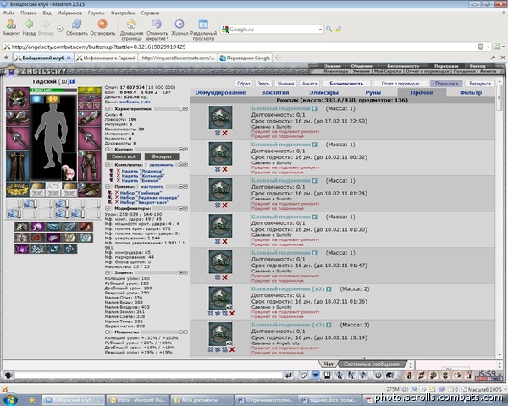Click the Вернуться button
This screenshot has height=406, width=508.
[x=480, y=84]
